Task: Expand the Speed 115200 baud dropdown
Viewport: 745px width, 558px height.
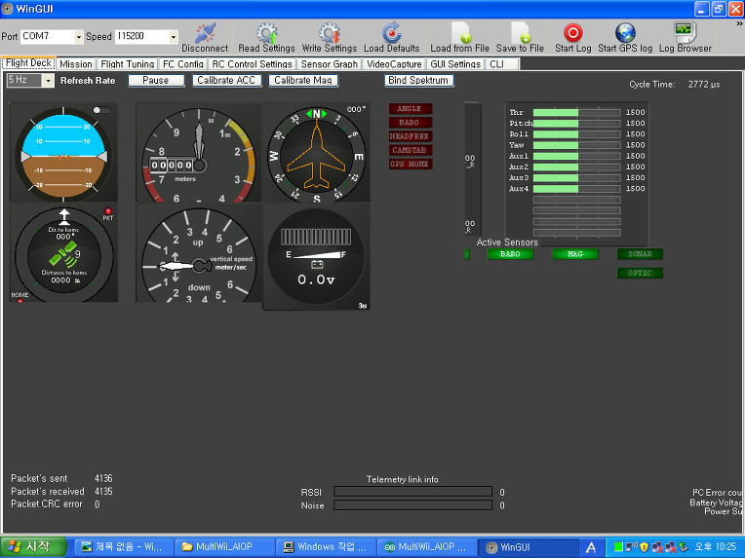Action: [174, 37]
